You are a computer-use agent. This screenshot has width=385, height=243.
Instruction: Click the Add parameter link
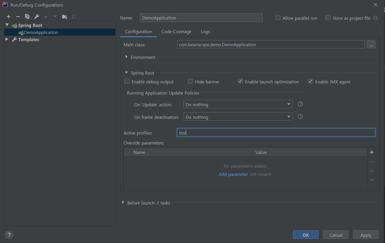point(233,174)
